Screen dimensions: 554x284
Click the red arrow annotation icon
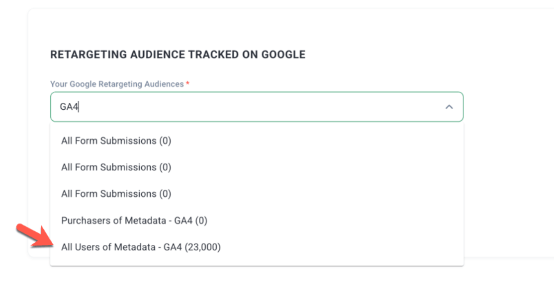pyautogui.click(x=35, y=235)
